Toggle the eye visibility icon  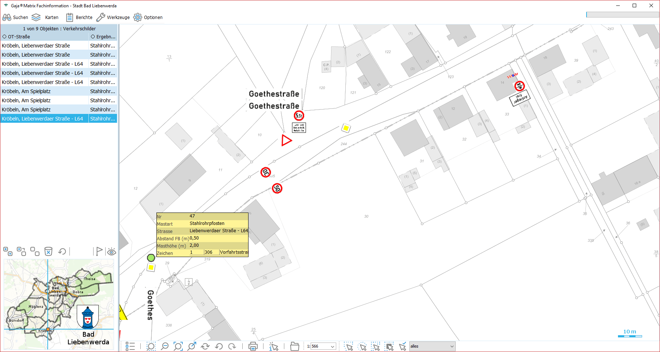coord(111,251)
